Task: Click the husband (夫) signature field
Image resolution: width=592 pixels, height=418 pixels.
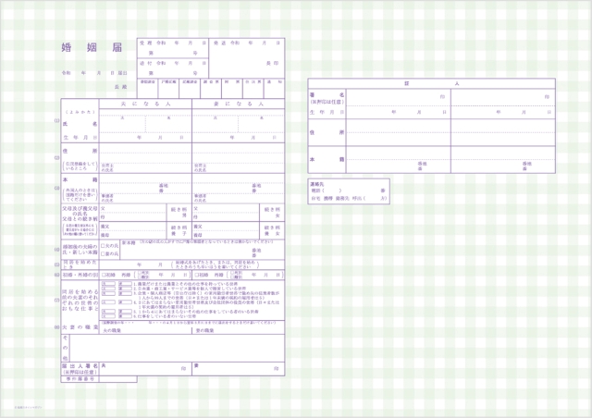Action: point(145,369)
